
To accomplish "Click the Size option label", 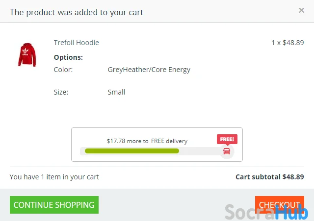I will [x=61, y=92].
